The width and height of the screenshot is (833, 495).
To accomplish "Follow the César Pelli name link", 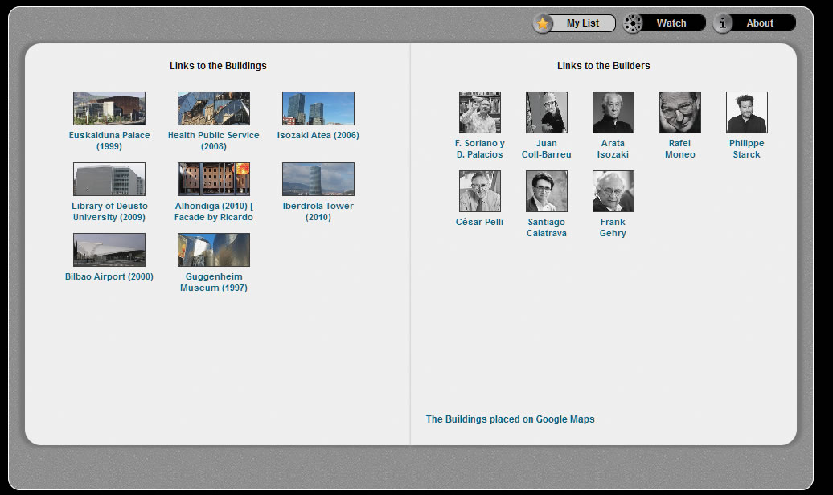I will tap(480, 222).
